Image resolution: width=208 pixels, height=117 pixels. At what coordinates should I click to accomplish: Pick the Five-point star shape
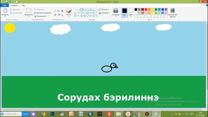tap(82, 16)
